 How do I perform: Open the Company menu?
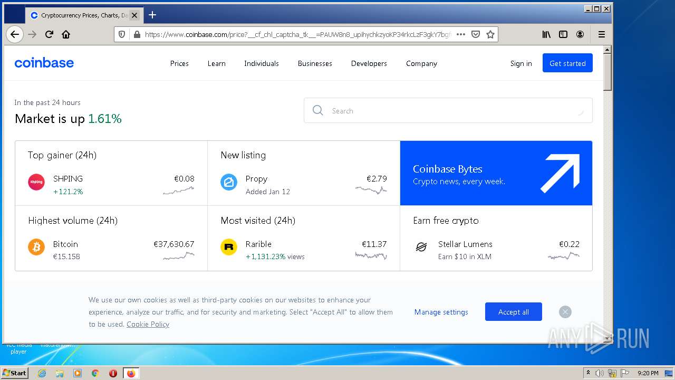click(x=421, y=63)
